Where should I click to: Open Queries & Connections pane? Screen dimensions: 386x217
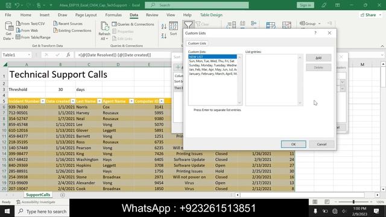(133, 24)
